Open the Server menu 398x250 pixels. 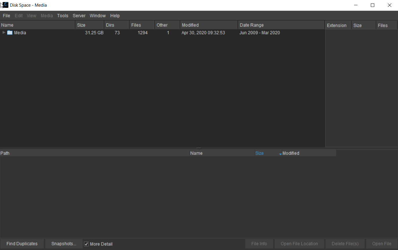(79, 16)
